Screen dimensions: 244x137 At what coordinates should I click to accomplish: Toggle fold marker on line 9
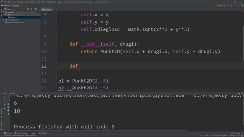click(x=57, y=44)
